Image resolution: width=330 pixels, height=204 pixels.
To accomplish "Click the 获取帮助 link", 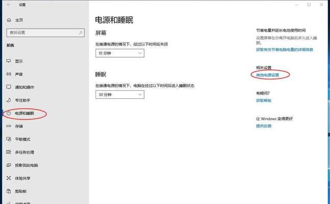I will tap(264, 100).
